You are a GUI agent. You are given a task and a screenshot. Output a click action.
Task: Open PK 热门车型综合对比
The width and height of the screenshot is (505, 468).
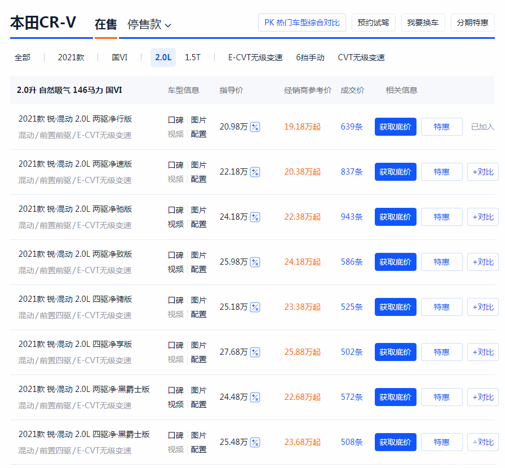[302, 23]
